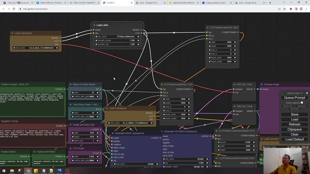310x174 pixels.
Task: Click the address bar URL
Action: click(x=35, y=9)
